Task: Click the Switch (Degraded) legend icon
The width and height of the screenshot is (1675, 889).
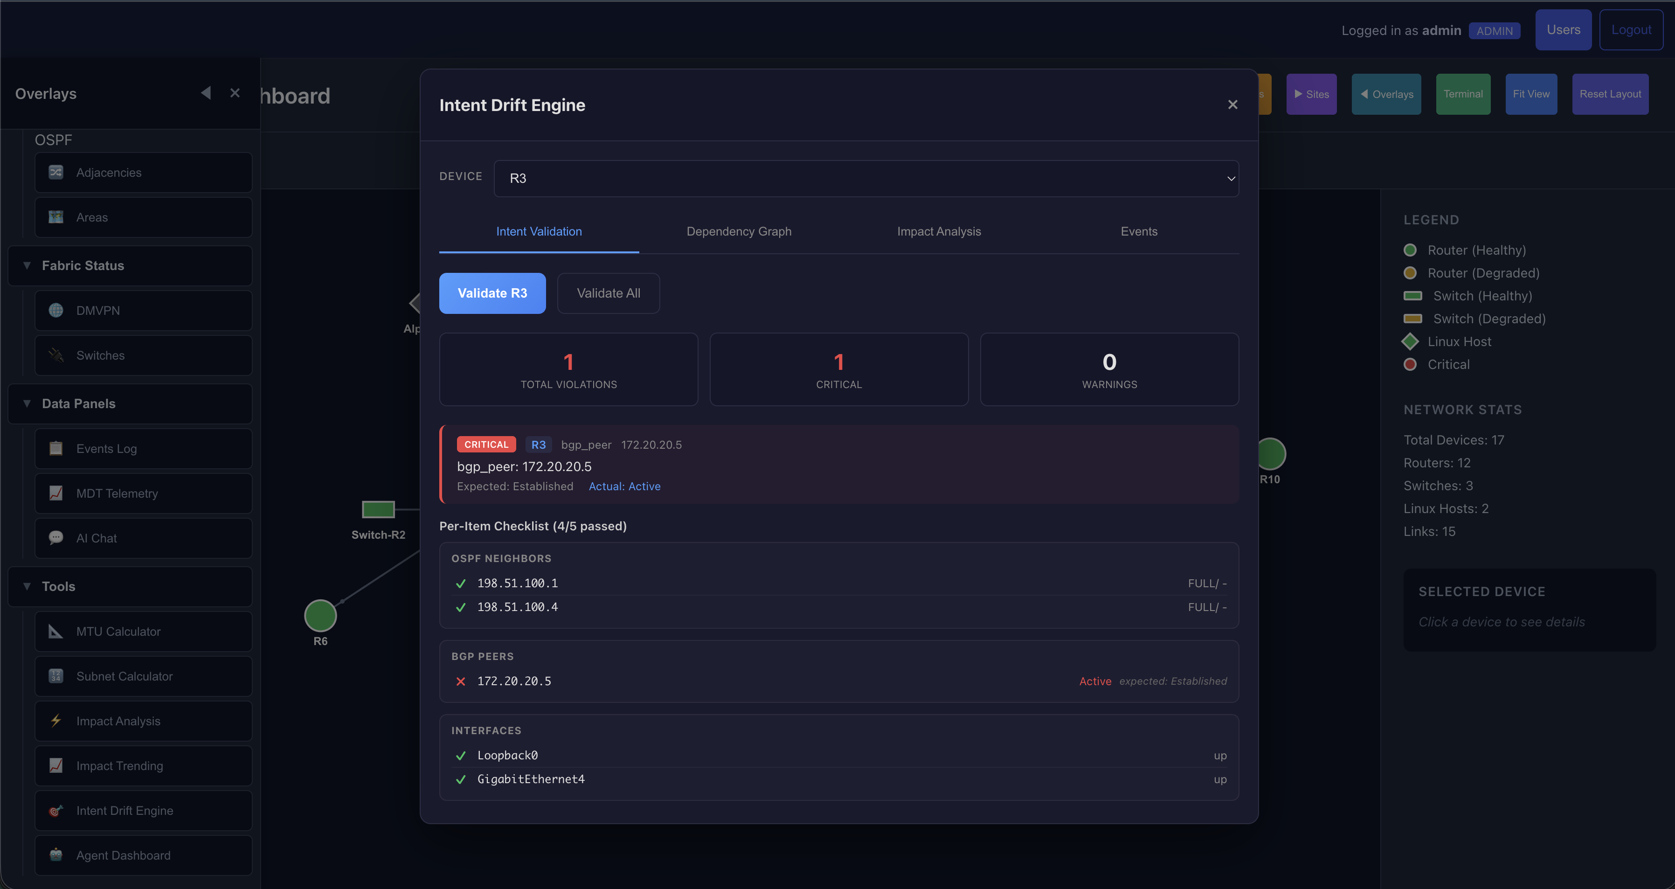Action: (1412, 318)
